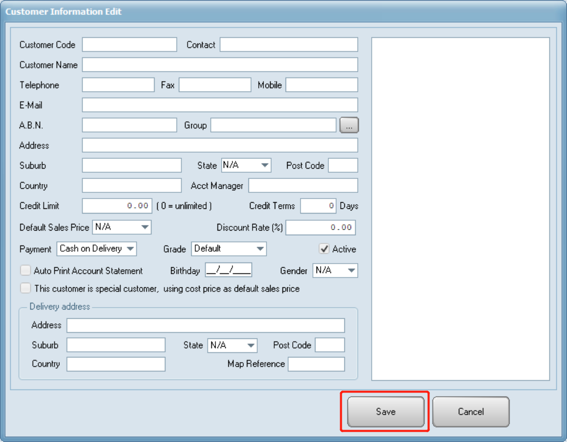Select the Credit Limit field
Screen dimensions: 567x442
tap(117, 206)
